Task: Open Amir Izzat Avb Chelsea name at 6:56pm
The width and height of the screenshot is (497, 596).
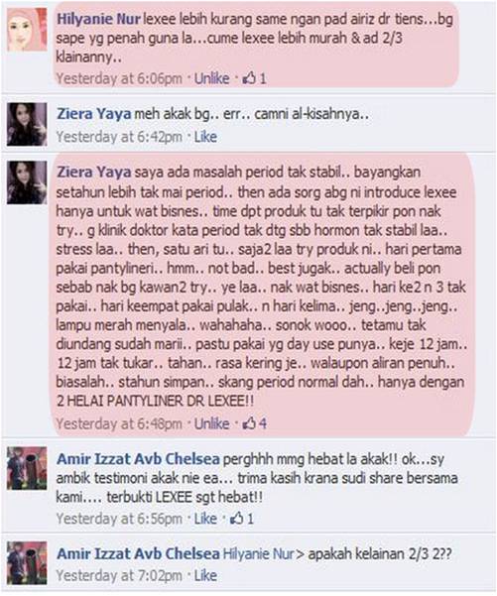Action: (x=138, y=459)
